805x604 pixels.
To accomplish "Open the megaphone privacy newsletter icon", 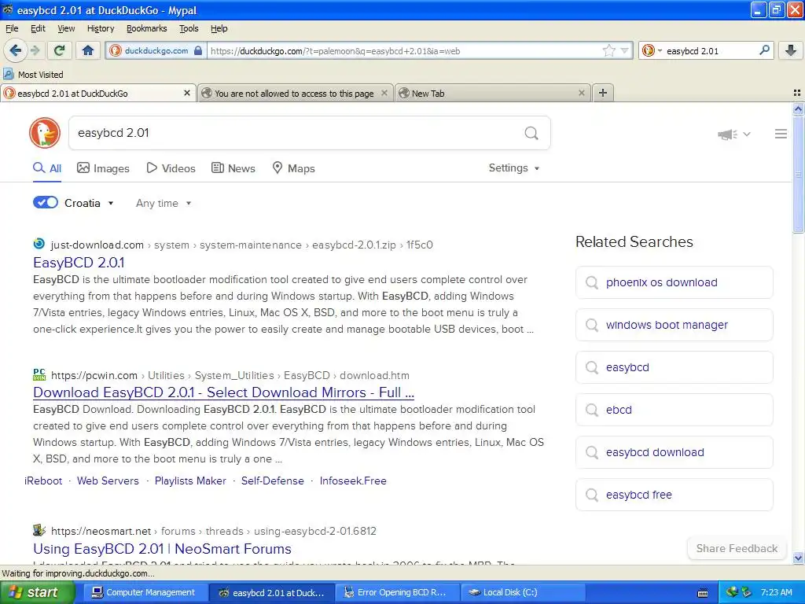I will click(x=727, y=134).
